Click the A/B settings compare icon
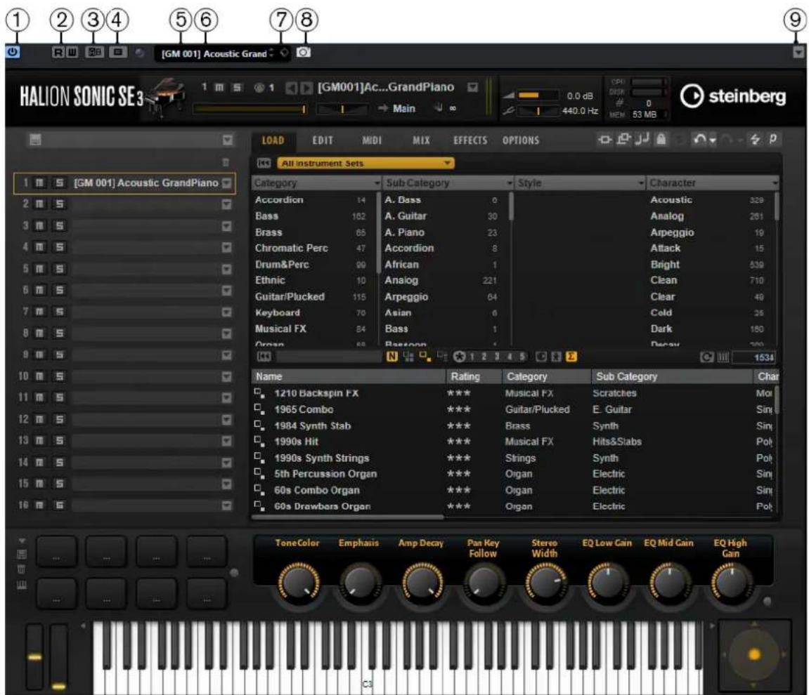Image resolution: width=809 pixels, height=695 pixels. (94, 52)
